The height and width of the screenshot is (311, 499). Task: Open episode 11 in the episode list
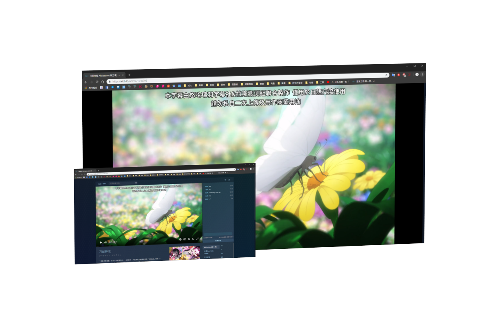(222, 249)
